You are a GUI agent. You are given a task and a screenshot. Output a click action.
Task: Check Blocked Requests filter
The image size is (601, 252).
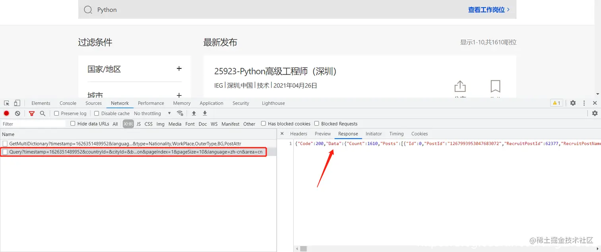317,124
